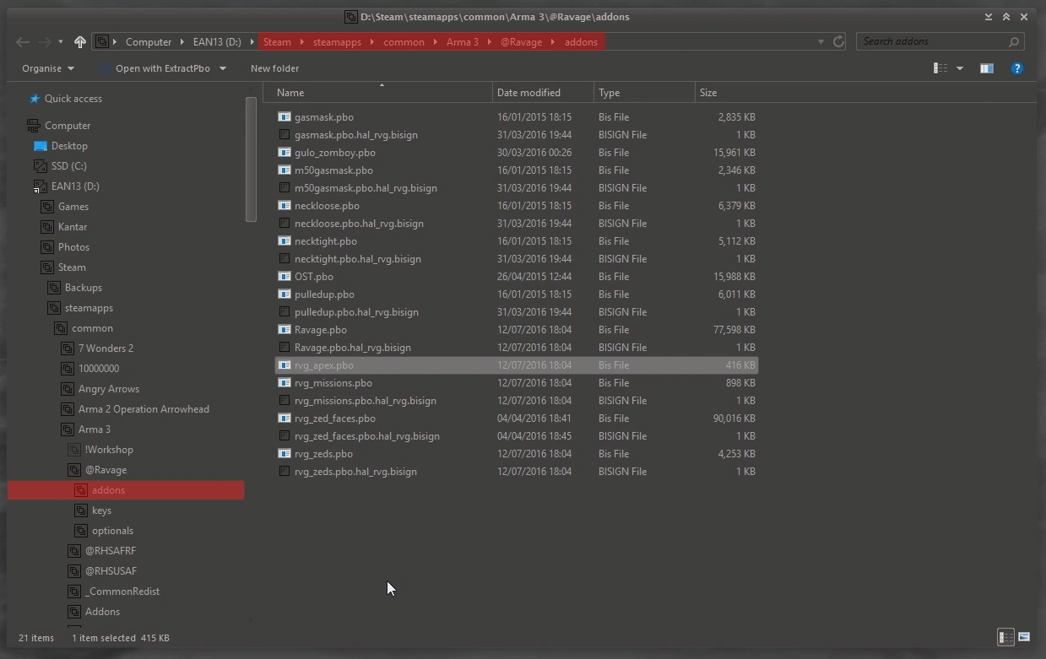
Task: Select OST.pbo file icon
Action: 285,277
